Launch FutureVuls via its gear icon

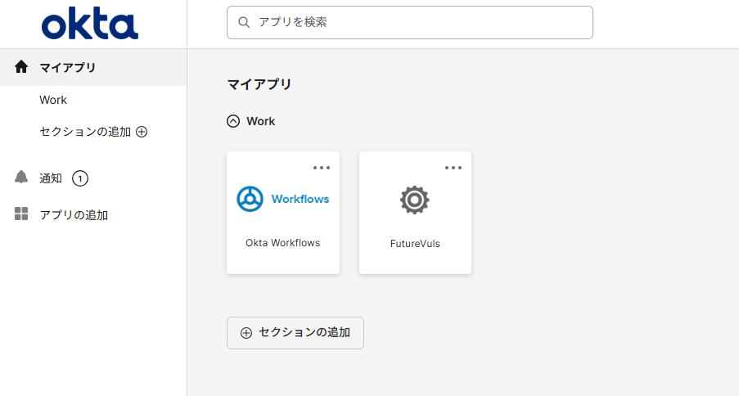tap(415, 200)
